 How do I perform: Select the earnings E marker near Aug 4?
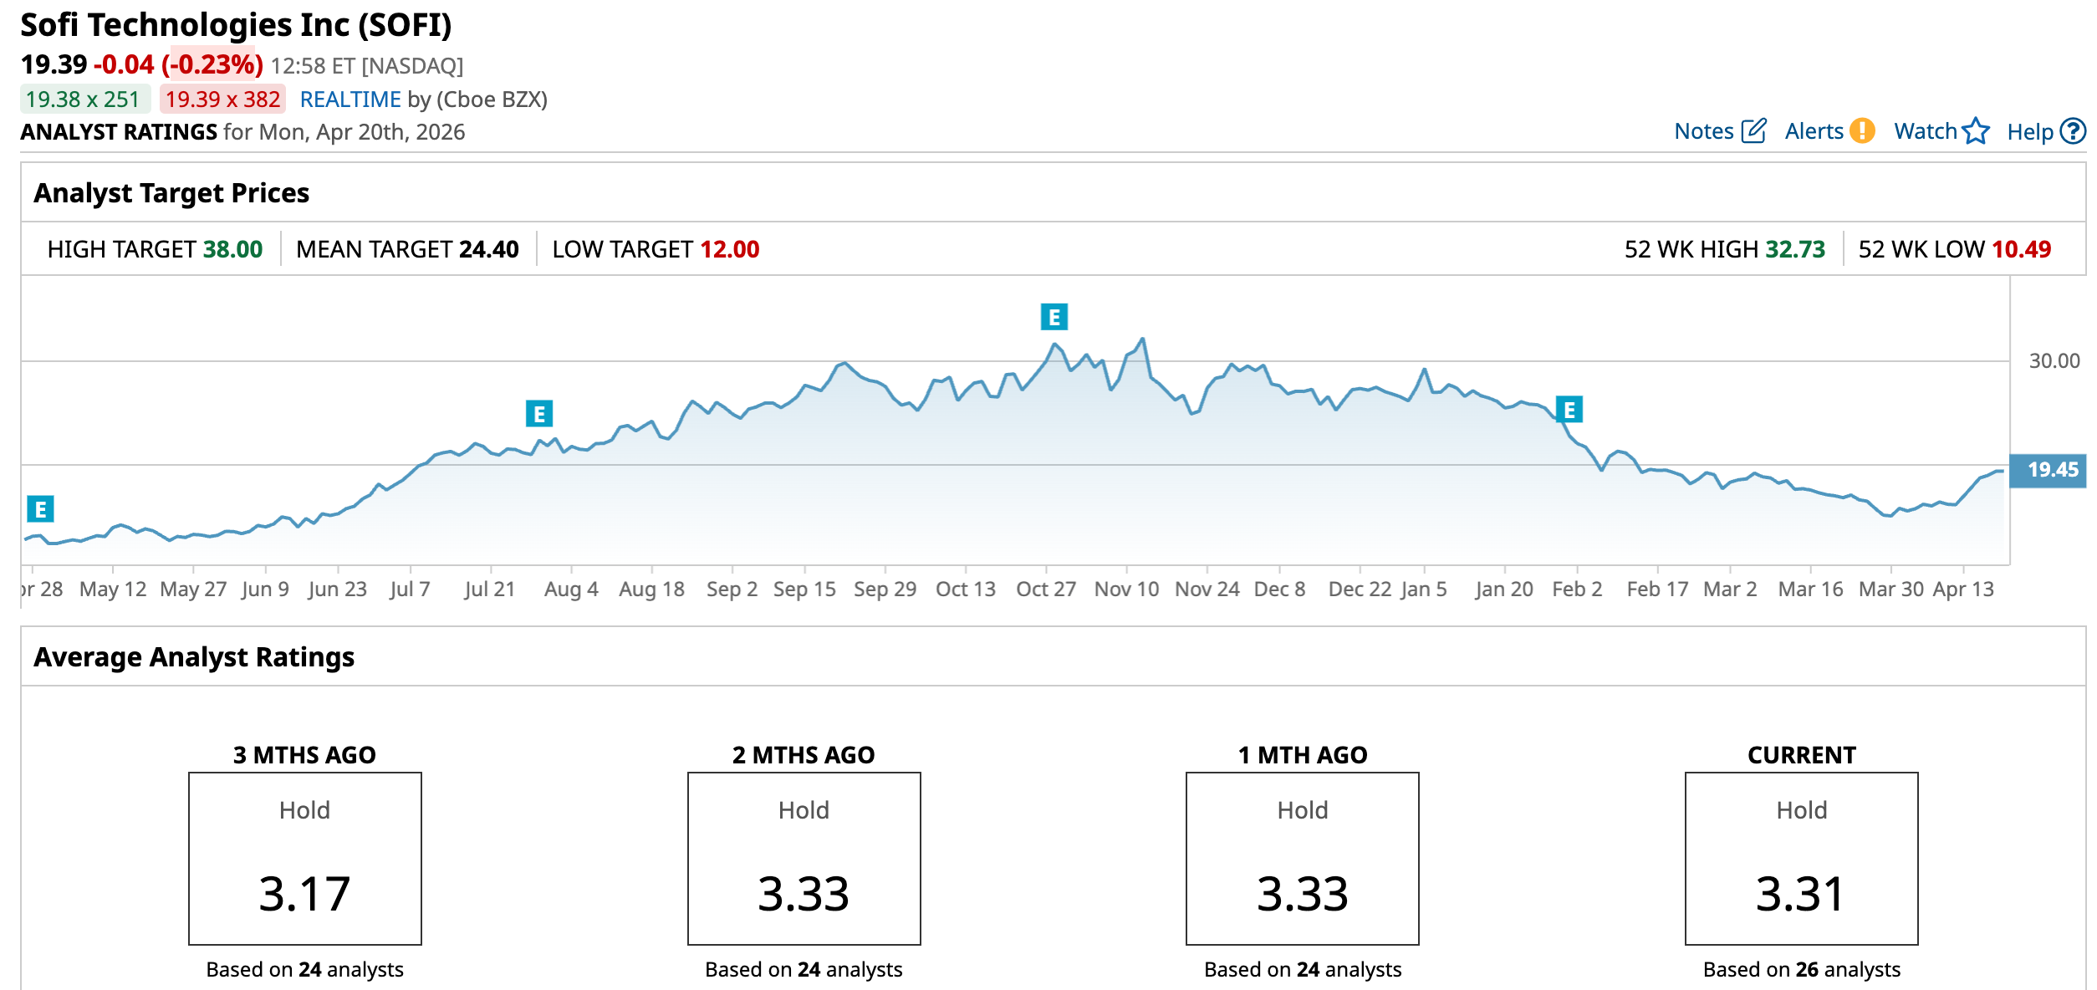click(539, 414)
